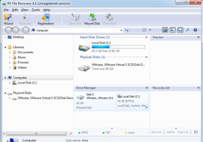Expand the Videos tree node

point(10,67)
